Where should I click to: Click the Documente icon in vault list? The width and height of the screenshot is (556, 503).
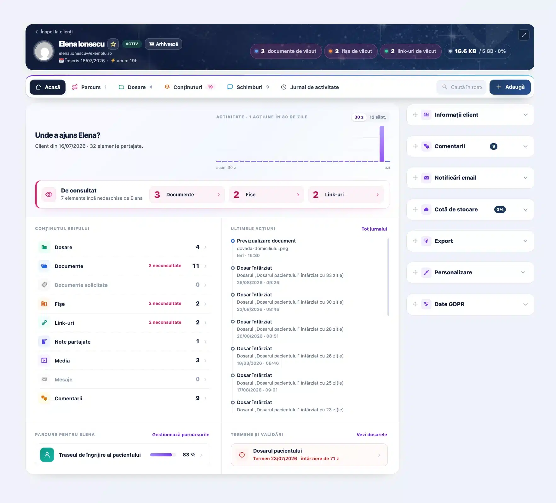tap(44, 266)
